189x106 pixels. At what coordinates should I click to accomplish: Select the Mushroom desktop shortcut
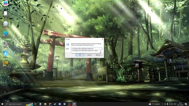(5, 64)
